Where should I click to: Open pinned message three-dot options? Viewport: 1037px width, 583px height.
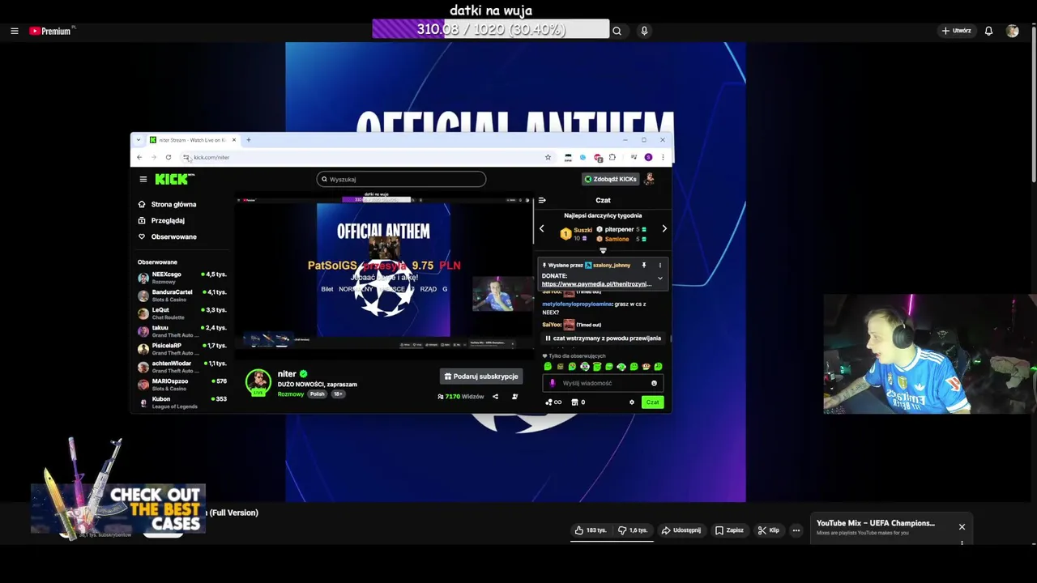659,265
